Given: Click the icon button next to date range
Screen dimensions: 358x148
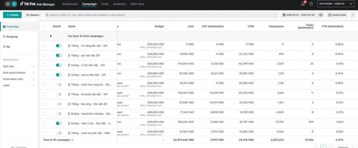Looking at the screenshot, I should 321,15.
